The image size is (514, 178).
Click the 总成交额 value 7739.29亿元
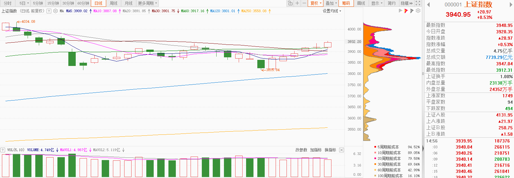[499, 57]
